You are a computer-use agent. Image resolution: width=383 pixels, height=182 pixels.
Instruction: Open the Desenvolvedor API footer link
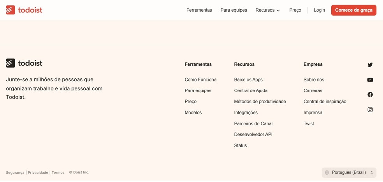253,135
